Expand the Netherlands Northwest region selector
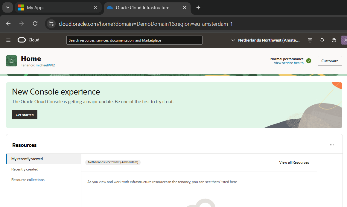 [x=265, y=40]
